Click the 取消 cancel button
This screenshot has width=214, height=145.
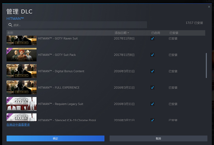pyautogui.click(x=158, y=138)
